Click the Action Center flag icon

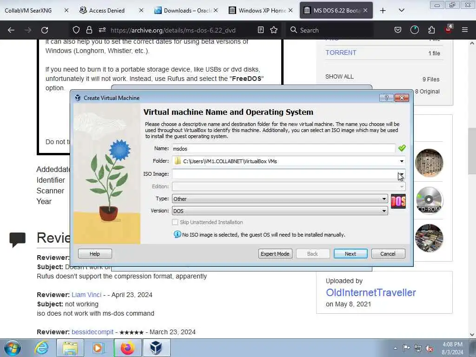coord(406,348)
